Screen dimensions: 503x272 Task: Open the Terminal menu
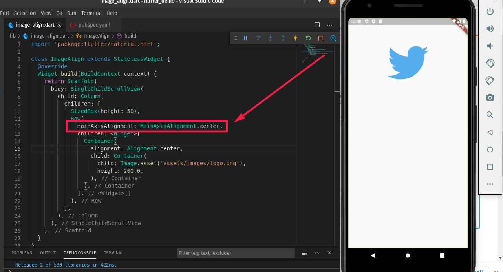[x=91, y=13]
